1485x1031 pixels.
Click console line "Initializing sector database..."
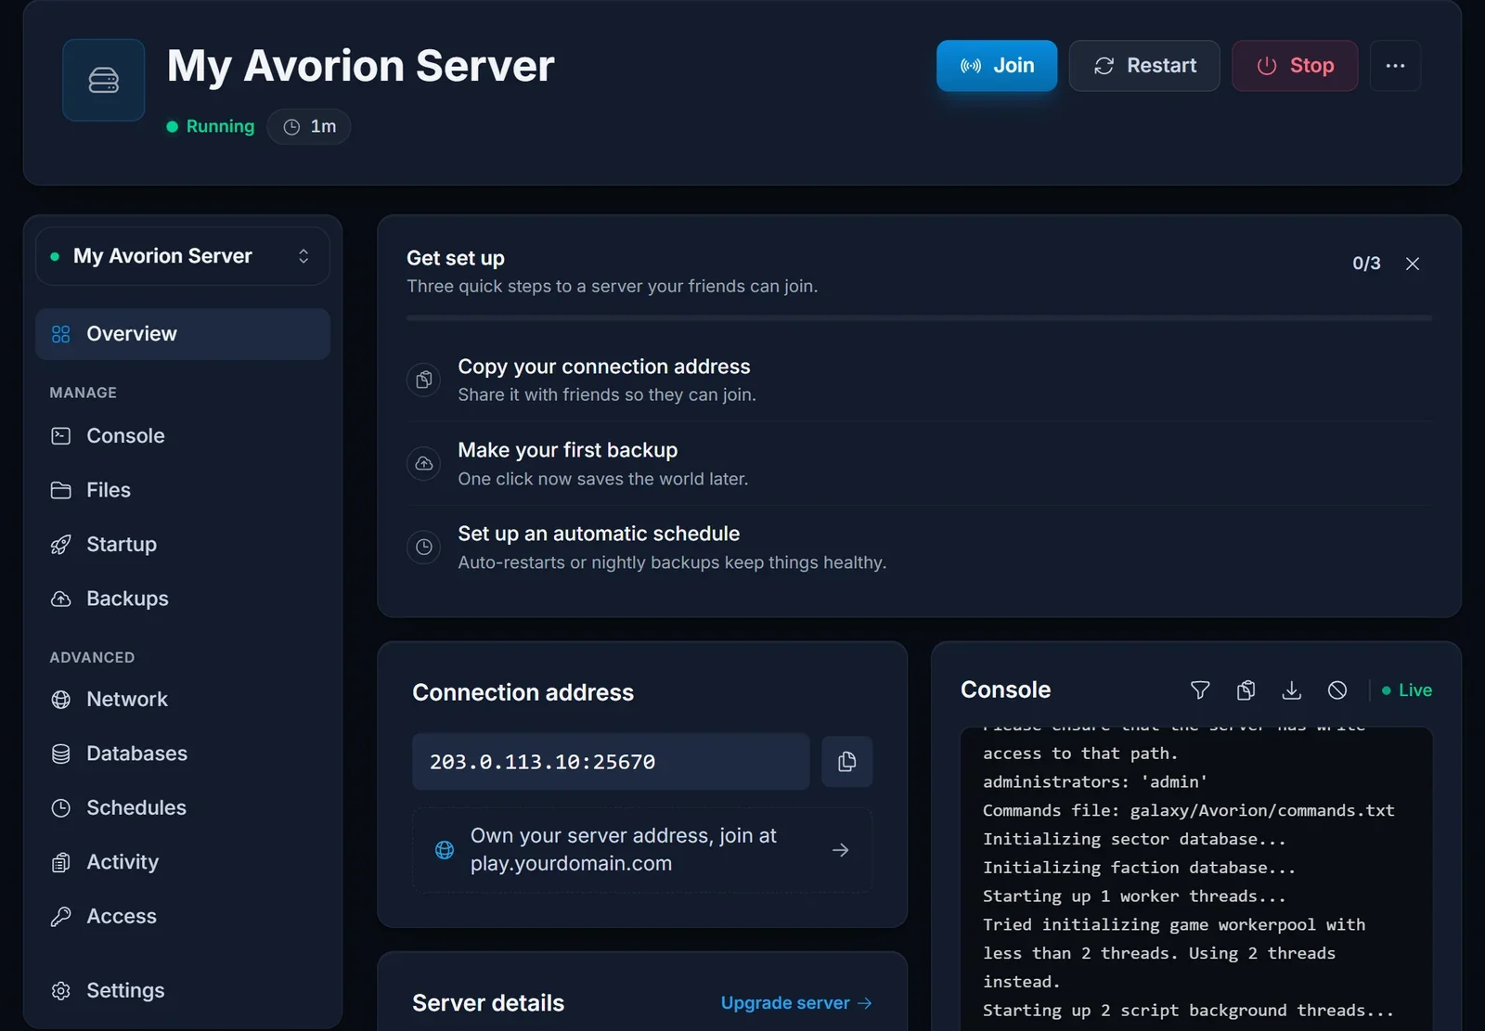pyautogui.click(x=1134, y=839)
